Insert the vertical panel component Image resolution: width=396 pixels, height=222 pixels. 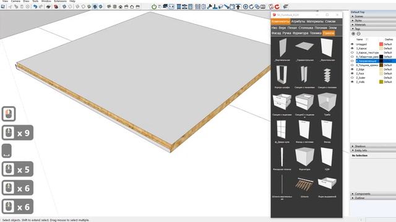pos(282,49)
